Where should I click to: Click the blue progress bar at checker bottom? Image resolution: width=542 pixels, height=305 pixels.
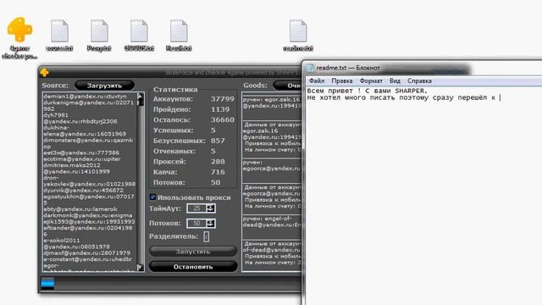[47, 283]
